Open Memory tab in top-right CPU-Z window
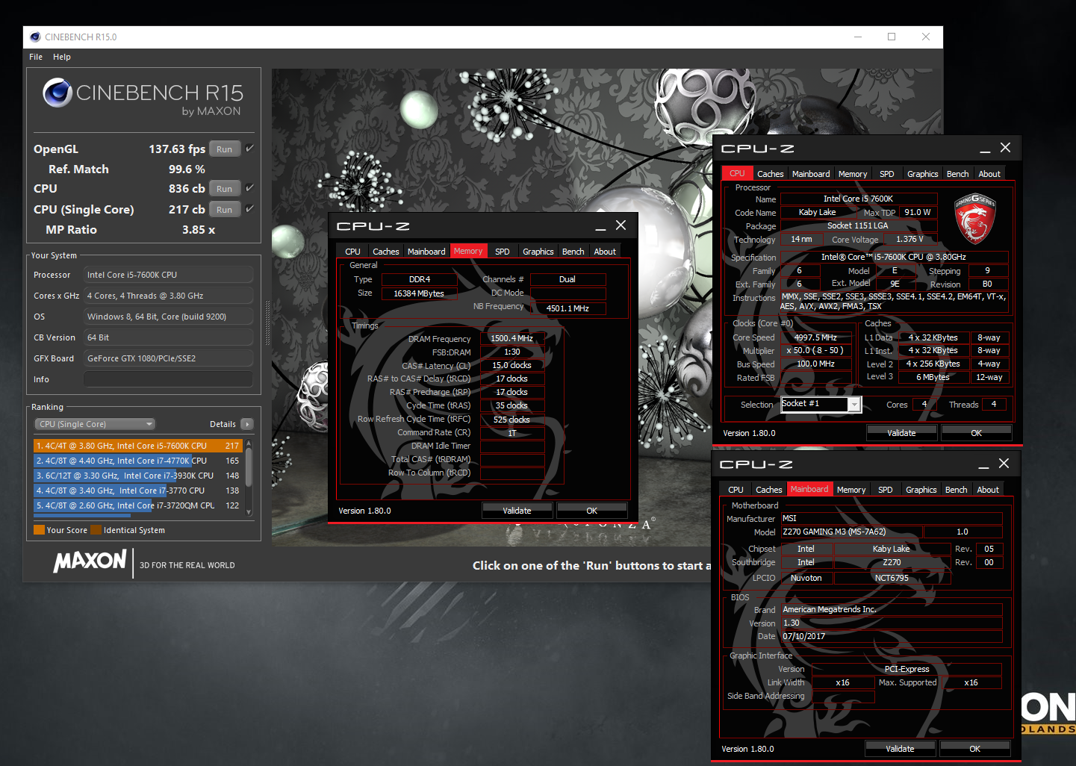1076x766 pixels. [853, 174]
